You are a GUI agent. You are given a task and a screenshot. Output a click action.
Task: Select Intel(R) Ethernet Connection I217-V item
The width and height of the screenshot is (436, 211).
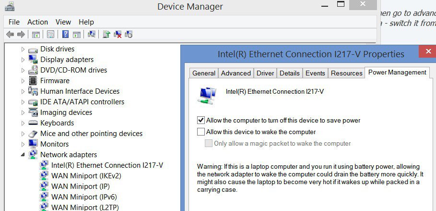(x=107, y=165)
